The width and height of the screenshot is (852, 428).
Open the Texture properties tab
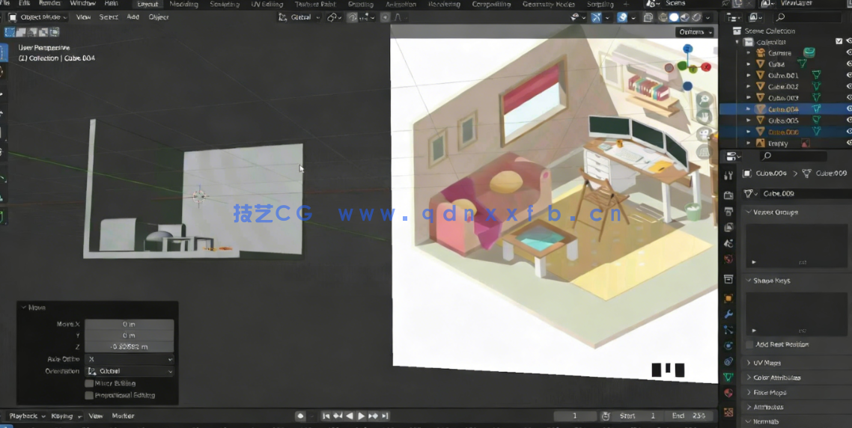click(x=728, y=412)
